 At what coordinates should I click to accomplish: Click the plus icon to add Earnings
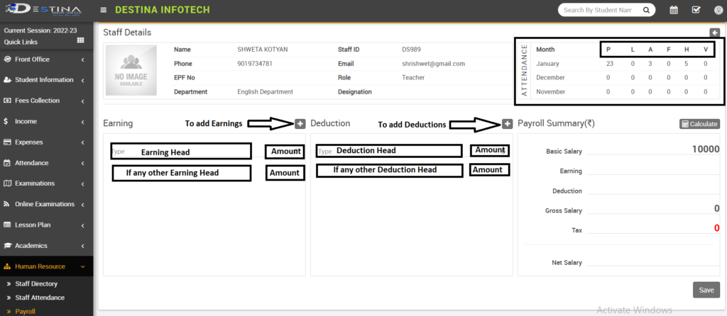click(300, 123)
